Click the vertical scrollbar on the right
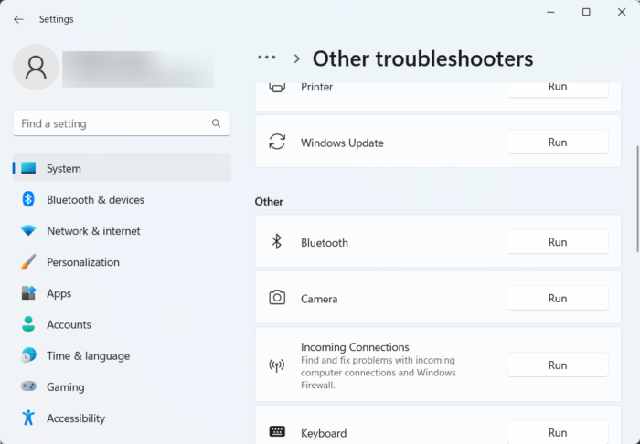The image size is (640, 444). (637, 196)
